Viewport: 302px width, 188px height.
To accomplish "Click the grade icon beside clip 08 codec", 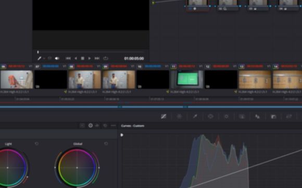I will [66, 92].
